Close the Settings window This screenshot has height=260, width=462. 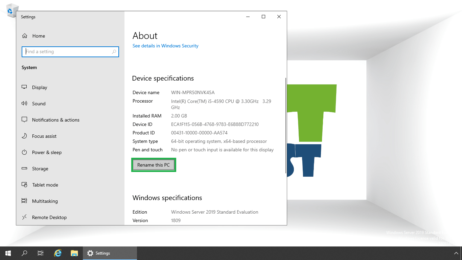279,17
